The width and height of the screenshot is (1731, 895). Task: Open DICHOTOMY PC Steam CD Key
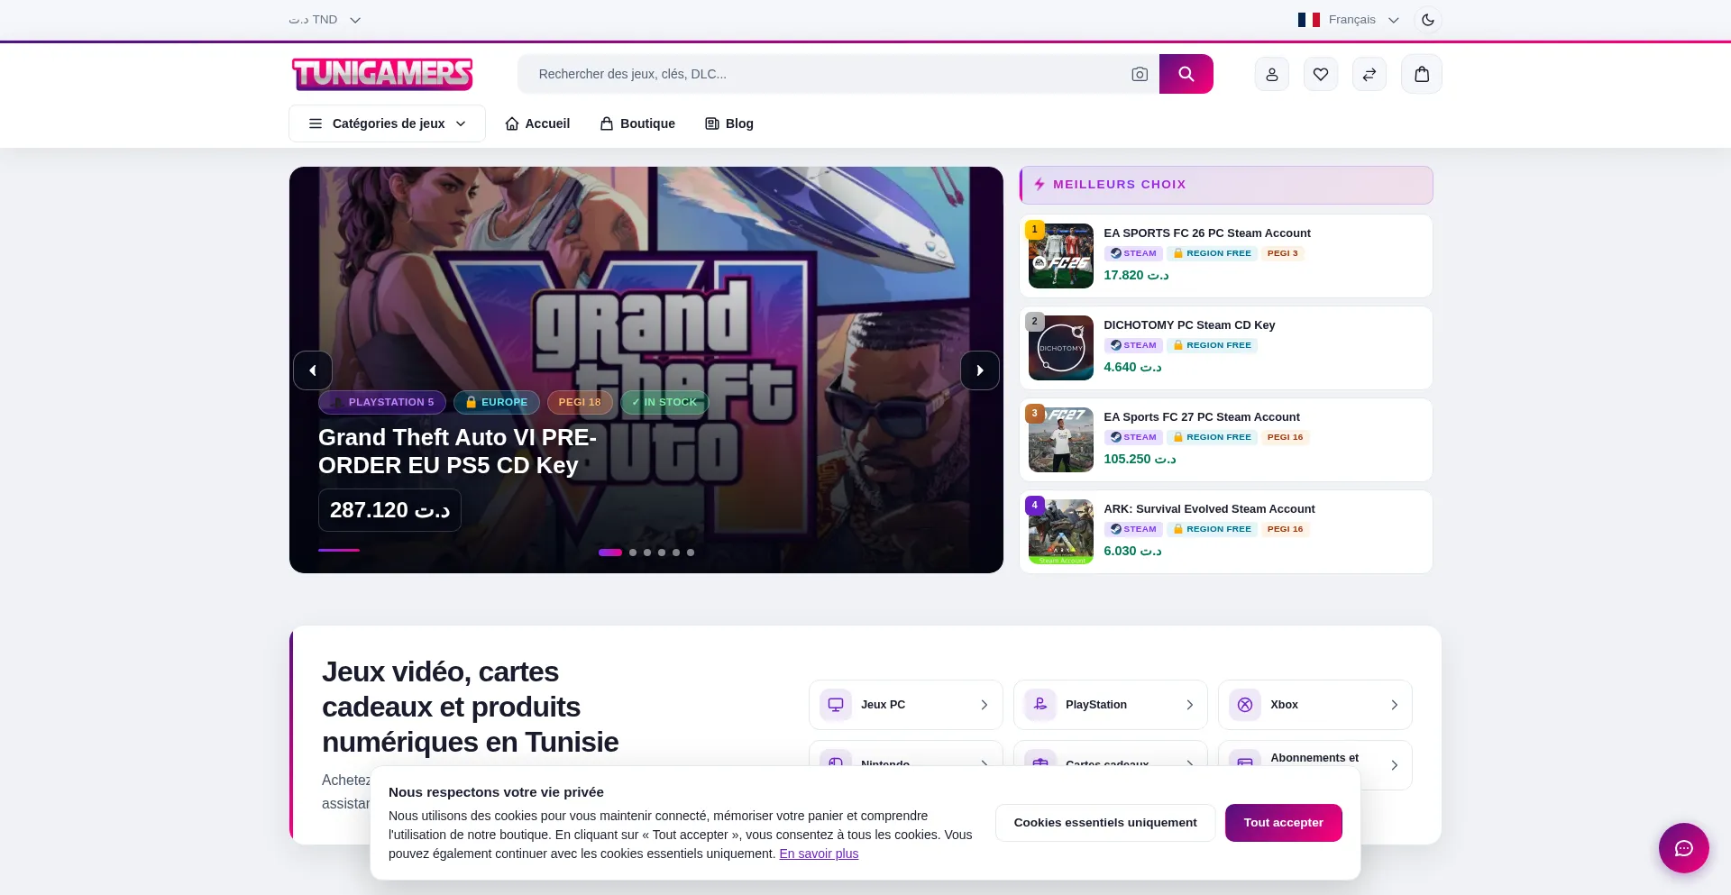tap(1189, 325)
